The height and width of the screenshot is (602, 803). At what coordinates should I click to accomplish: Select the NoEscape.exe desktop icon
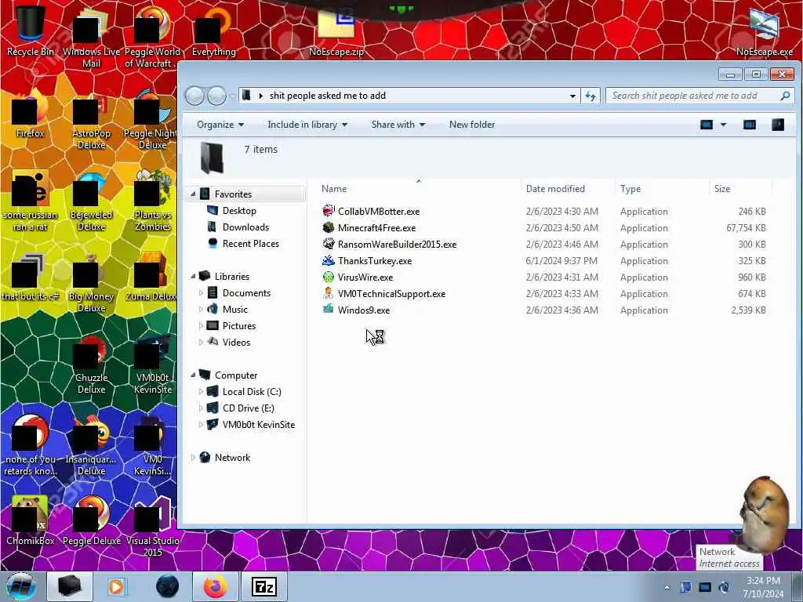click(764, 31)
